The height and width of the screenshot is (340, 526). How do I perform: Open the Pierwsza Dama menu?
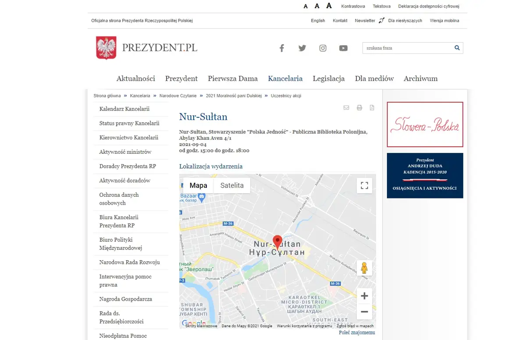point(233,79)
